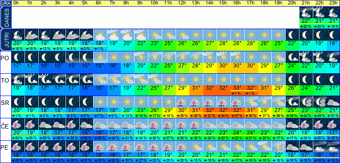340x163 pixels.
Task: Click the SR 16h thunderstorm icon
Action: pos(238,101)
